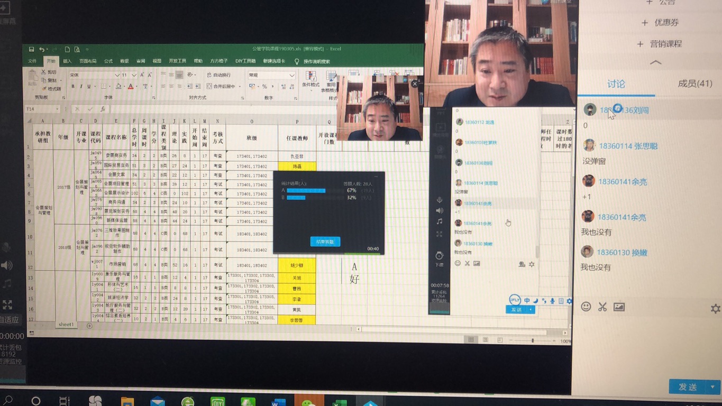
Task: Open the 插入 ribbon tab
Action: (67, 61)
